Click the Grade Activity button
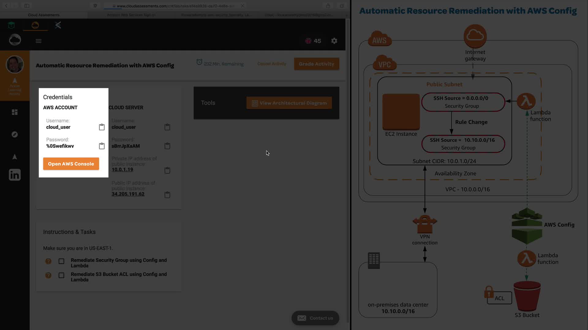588x330 pixels. (x=316, y=64)
